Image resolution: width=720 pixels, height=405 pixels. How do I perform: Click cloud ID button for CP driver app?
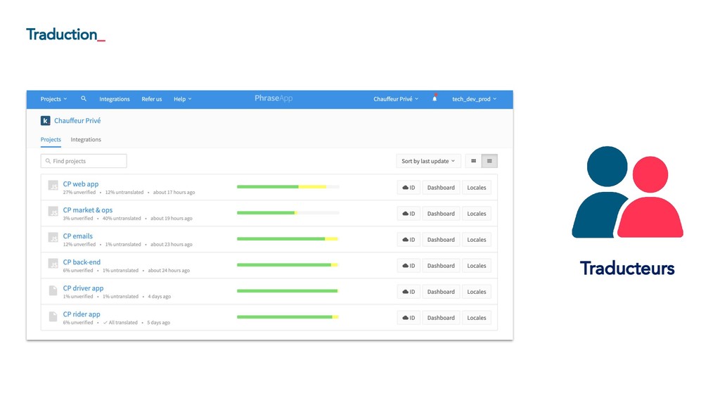coord(409,292)
